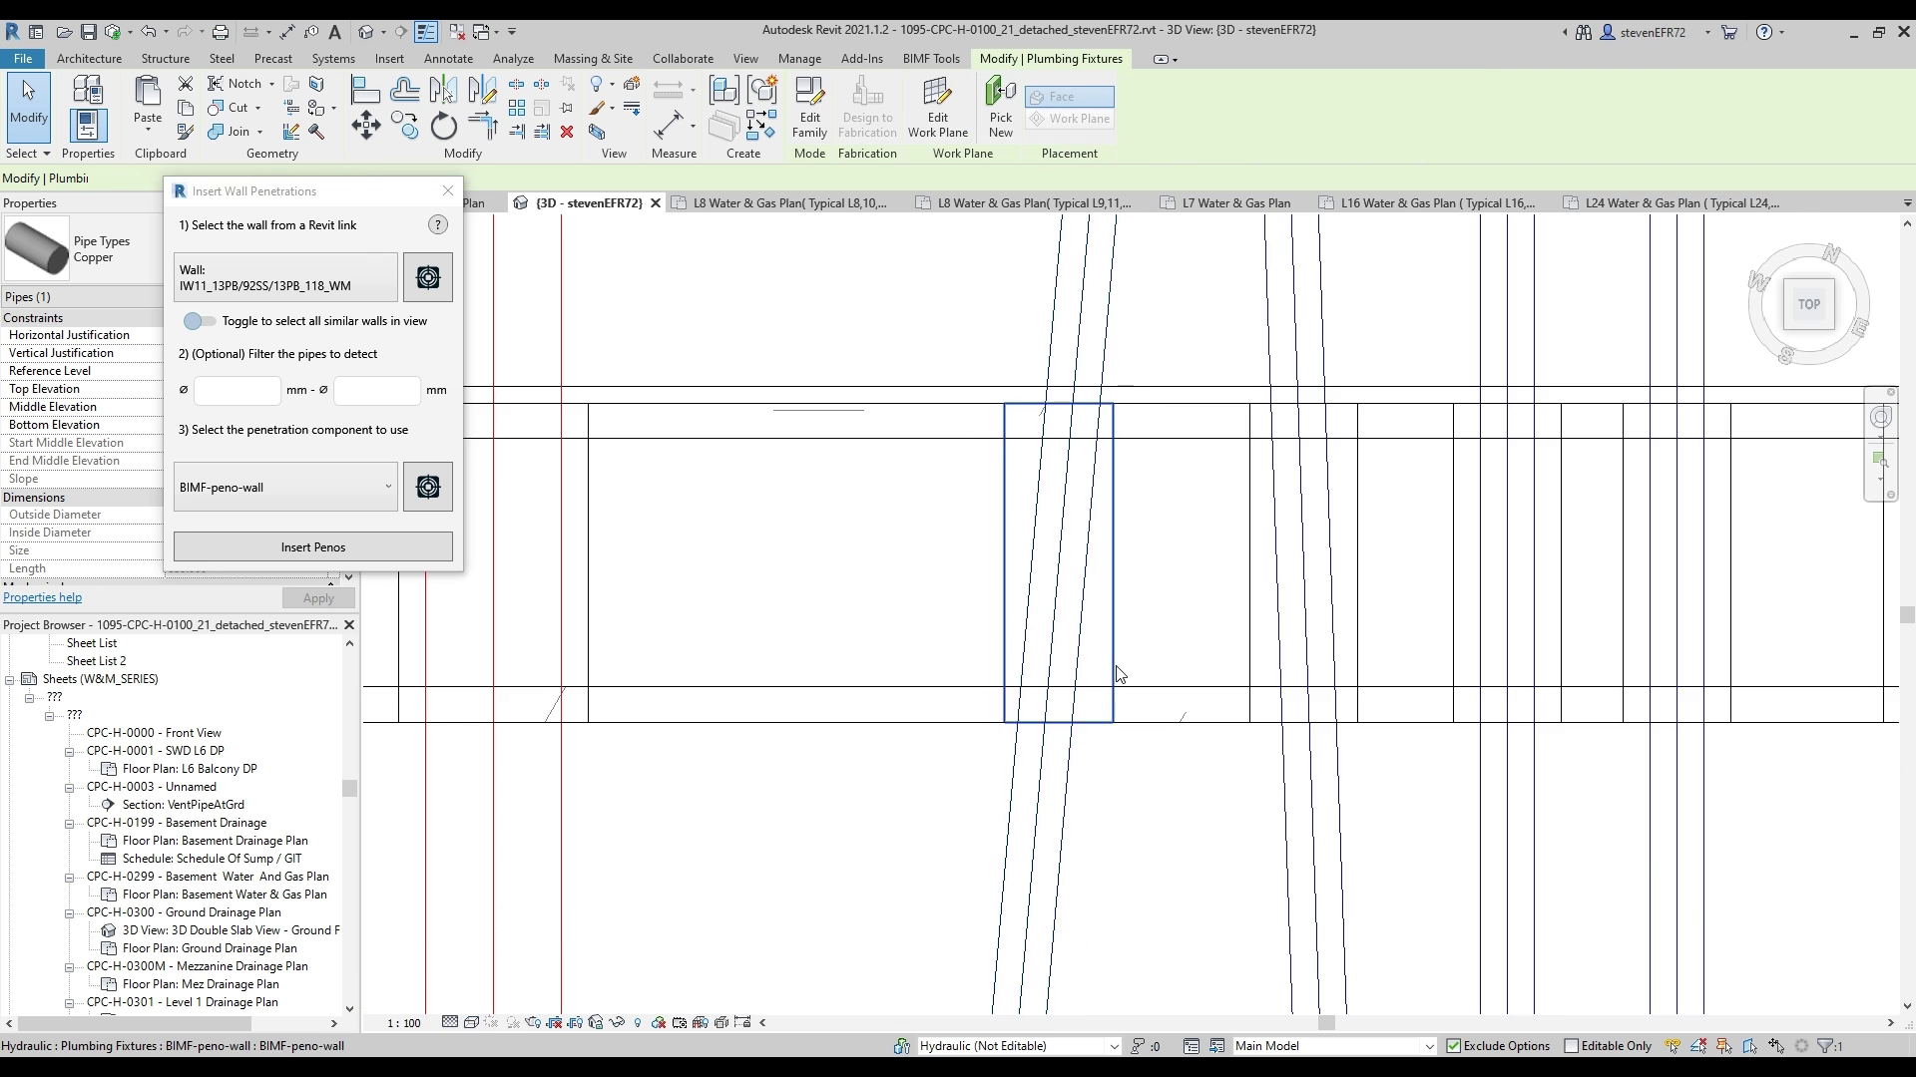Image resolution: width=1916 pixels, height=1077 pixels.
Task: Click the Pick New work plane icon
Action: pos(1000,107)
